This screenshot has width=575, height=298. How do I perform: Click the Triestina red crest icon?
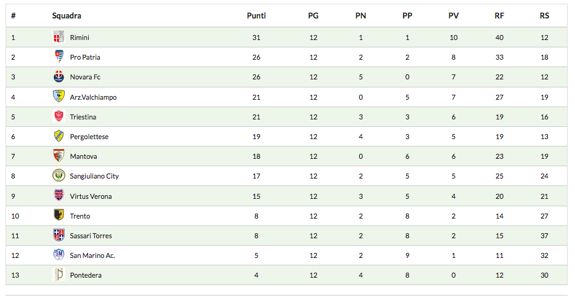[x=59, y=116]
